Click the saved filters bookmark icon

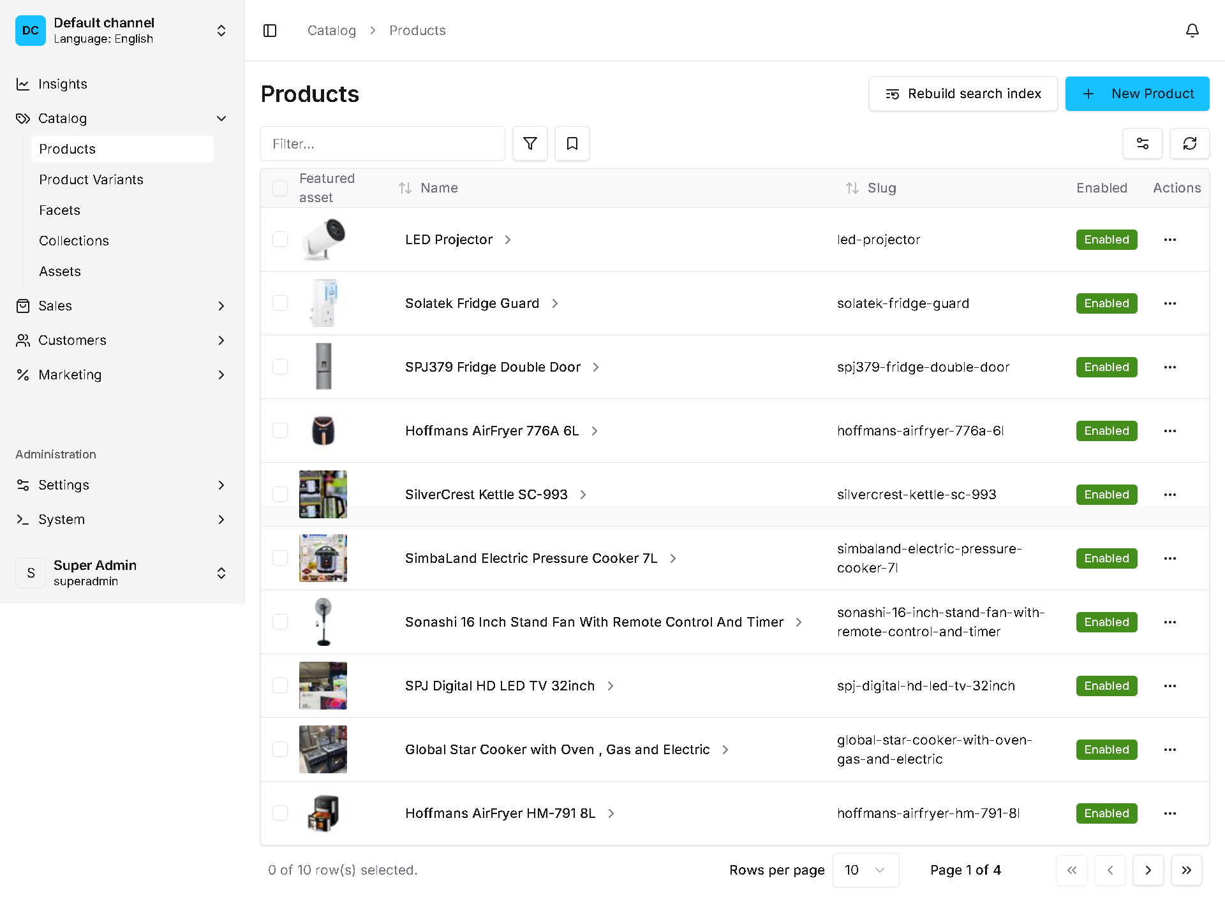pyautogui.click(x=572, y=143)
